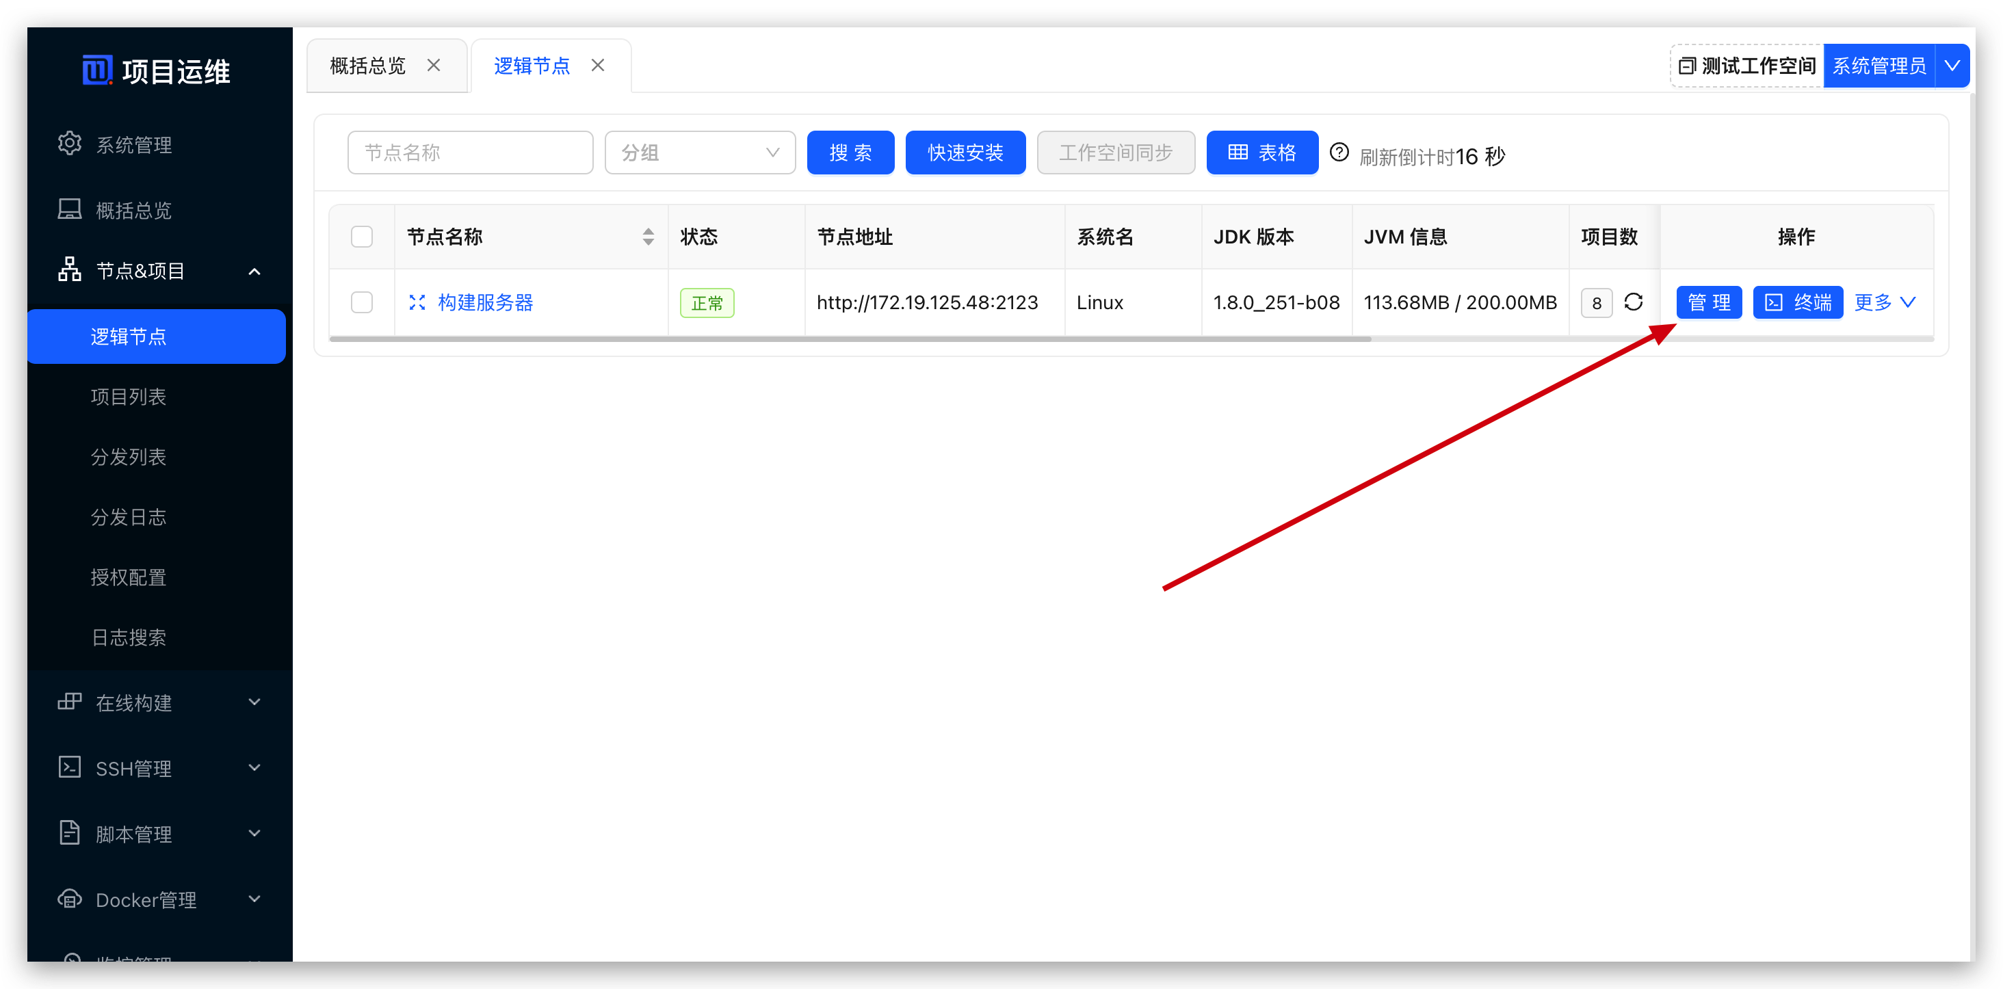
Task: Switch to the 概括总览 tab
Action: coord(368,66)
